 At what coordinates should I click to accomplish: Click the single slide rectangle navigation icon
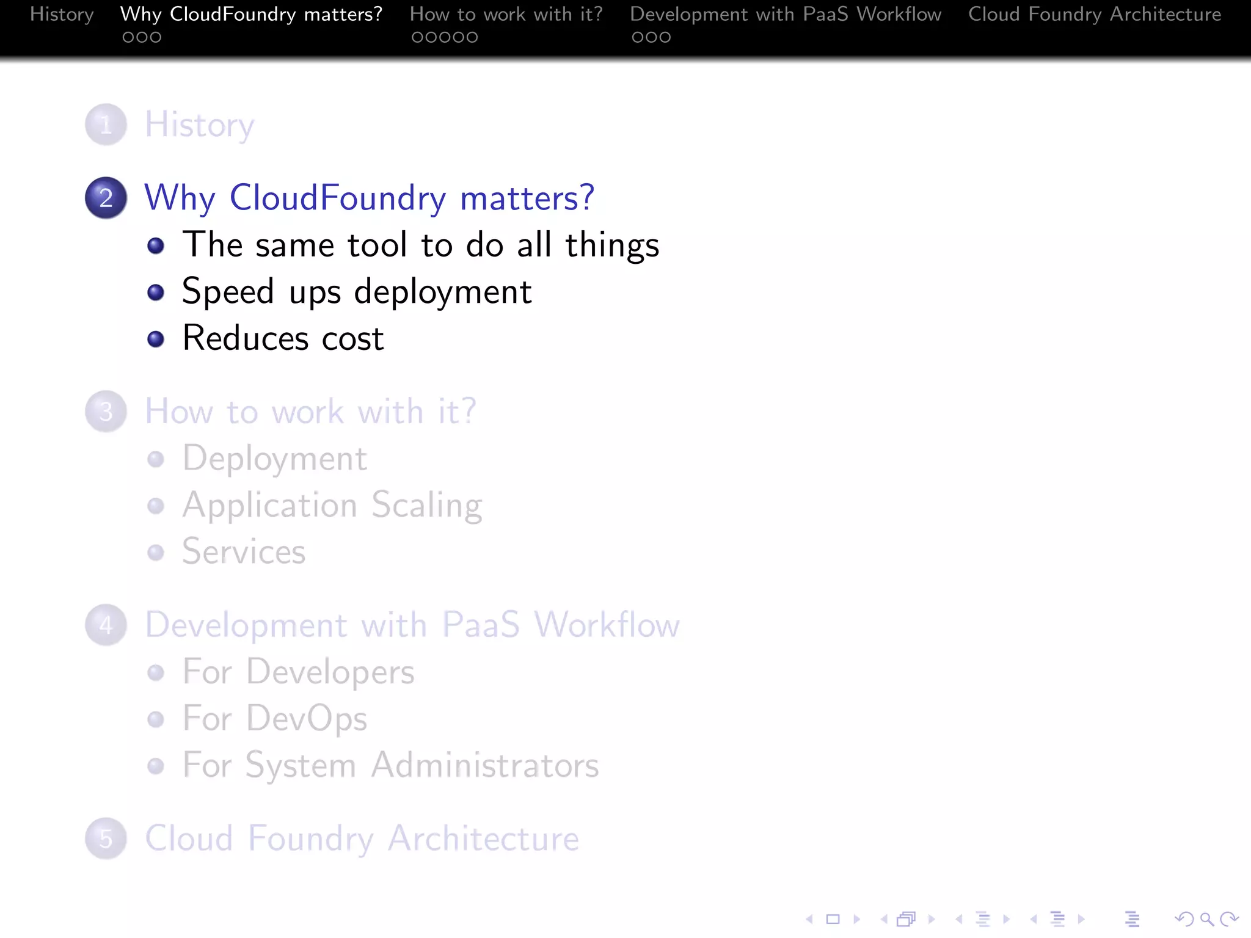pos(833,919)
